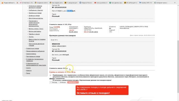Viewport: 179px width, 101px height.
Task: Click the gear favicon of 'Создание собств' tab
Action: point(36,3)
